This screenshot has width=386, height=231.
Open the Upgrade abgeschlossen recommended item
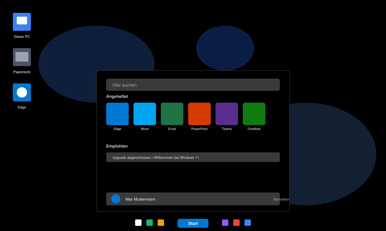193,157
